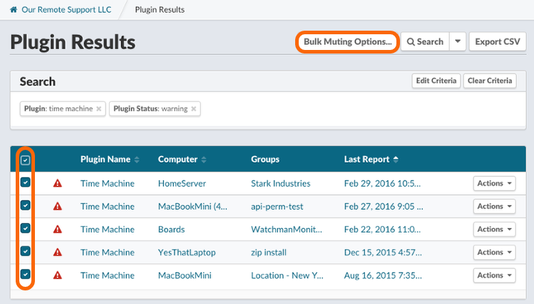The image size is (534, 304).
Task: Open Actions dropdown for MacBookMini (4...
Action: click(x=494, y=206)
